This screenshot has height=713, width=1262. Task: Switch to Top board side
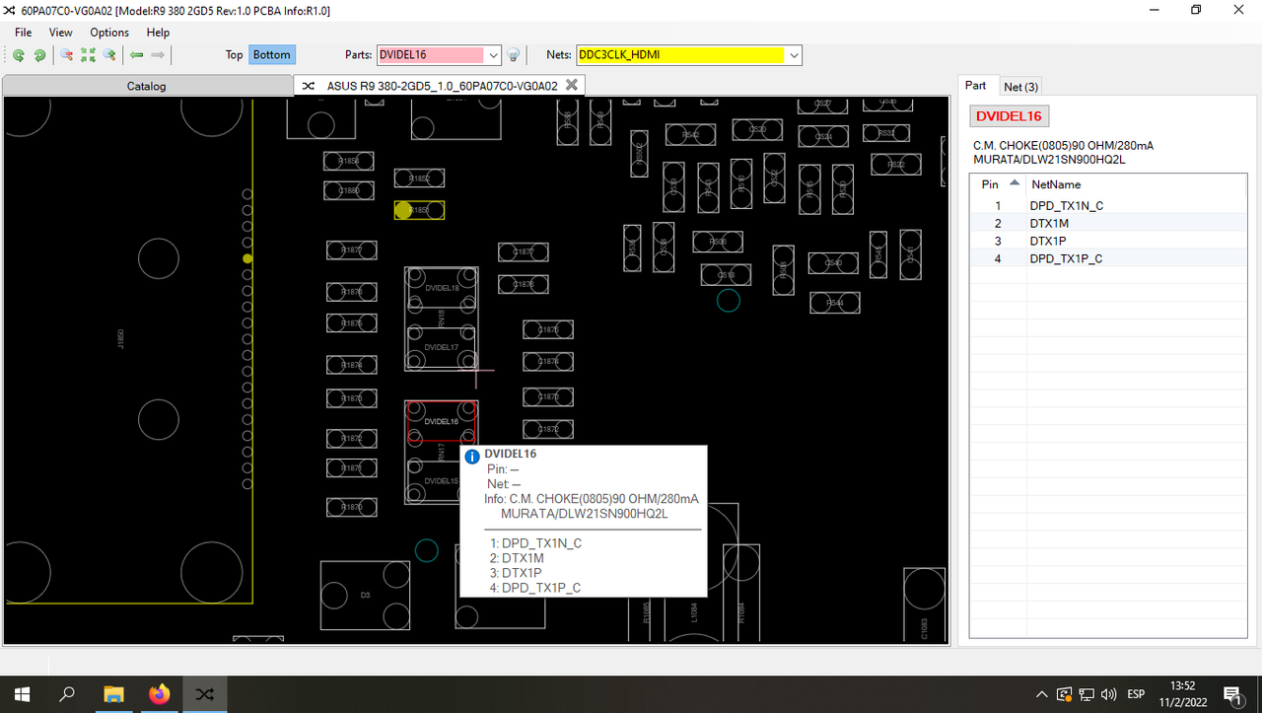click(x=234, y=55)
